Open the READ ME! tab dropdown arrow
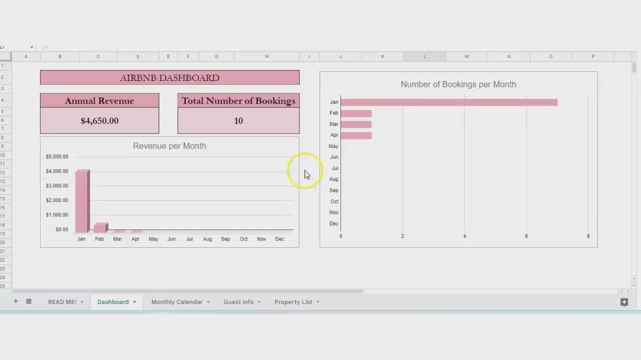 [82, 302]
